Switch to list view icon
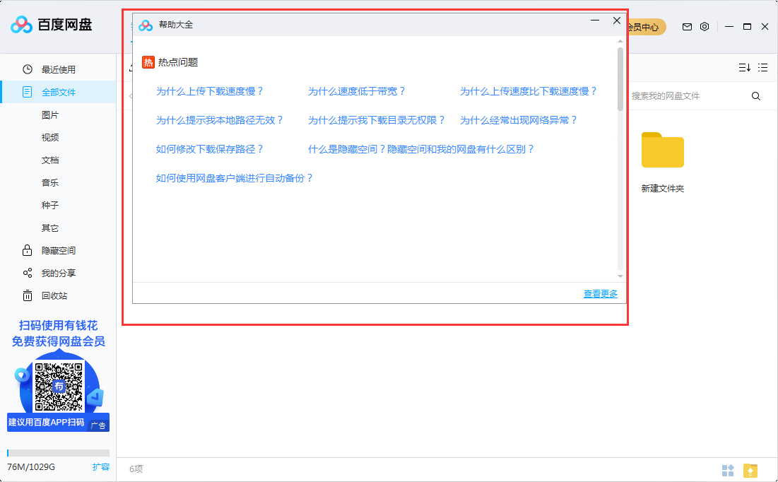778x482 pixels. (763, 68)
